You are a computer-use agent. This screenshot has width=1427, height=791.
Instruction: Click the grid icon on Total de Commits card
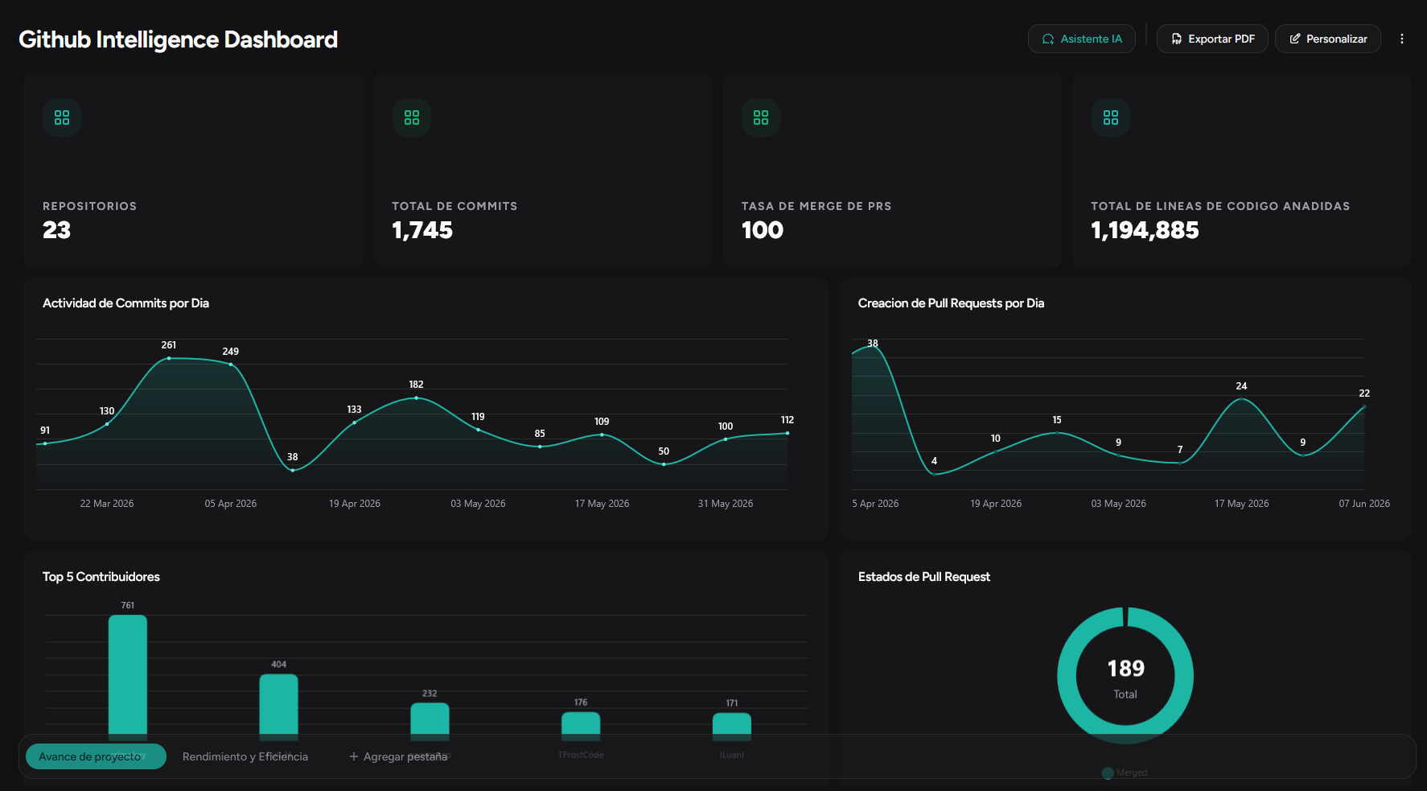tap(412, 117)
